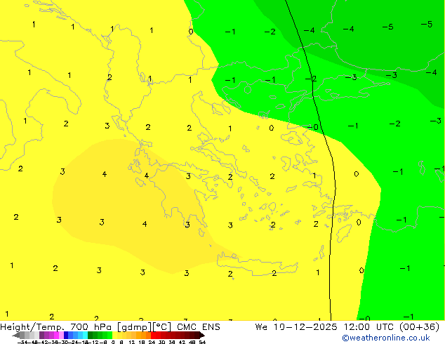This screenshot has height=344, width=445.
Task: Click the weatheronline.co.uk copyright link
Action: click(x=396, y=338)
